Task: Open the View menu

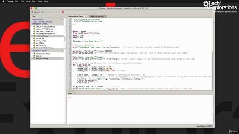Action: pos(28,1)
